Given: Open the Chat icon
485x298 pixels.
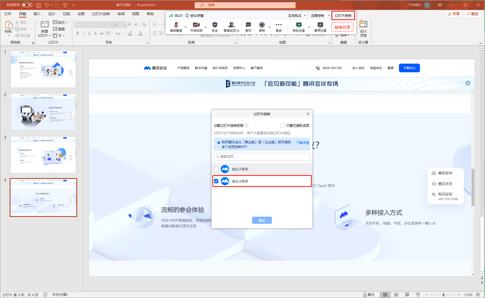Looking at the screenshot, I should tap(248, 27).
